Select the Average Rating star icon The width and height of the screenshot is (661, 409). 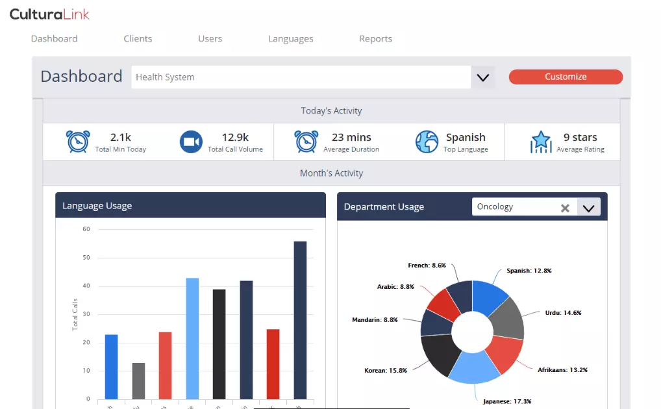541,142
